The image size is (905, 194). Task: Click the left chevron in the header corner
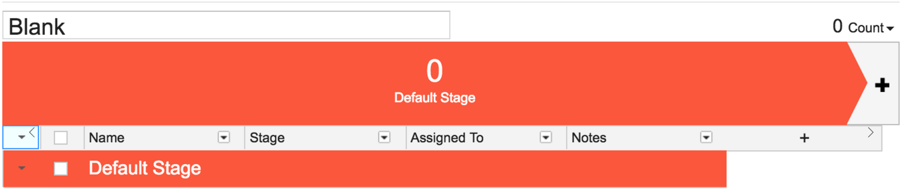pos(32,133)
